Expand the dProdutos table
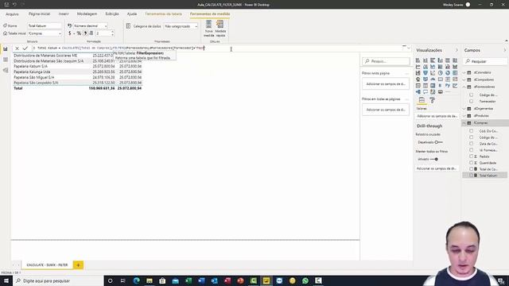 tap(464, 116)
